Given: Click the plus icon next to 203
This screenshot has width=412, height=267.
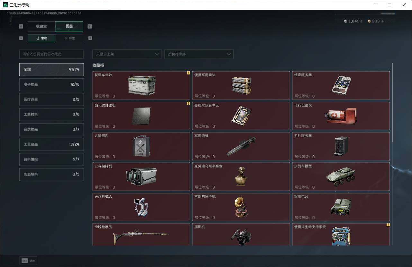Looking at the screenshot, I should pos(382,21).
